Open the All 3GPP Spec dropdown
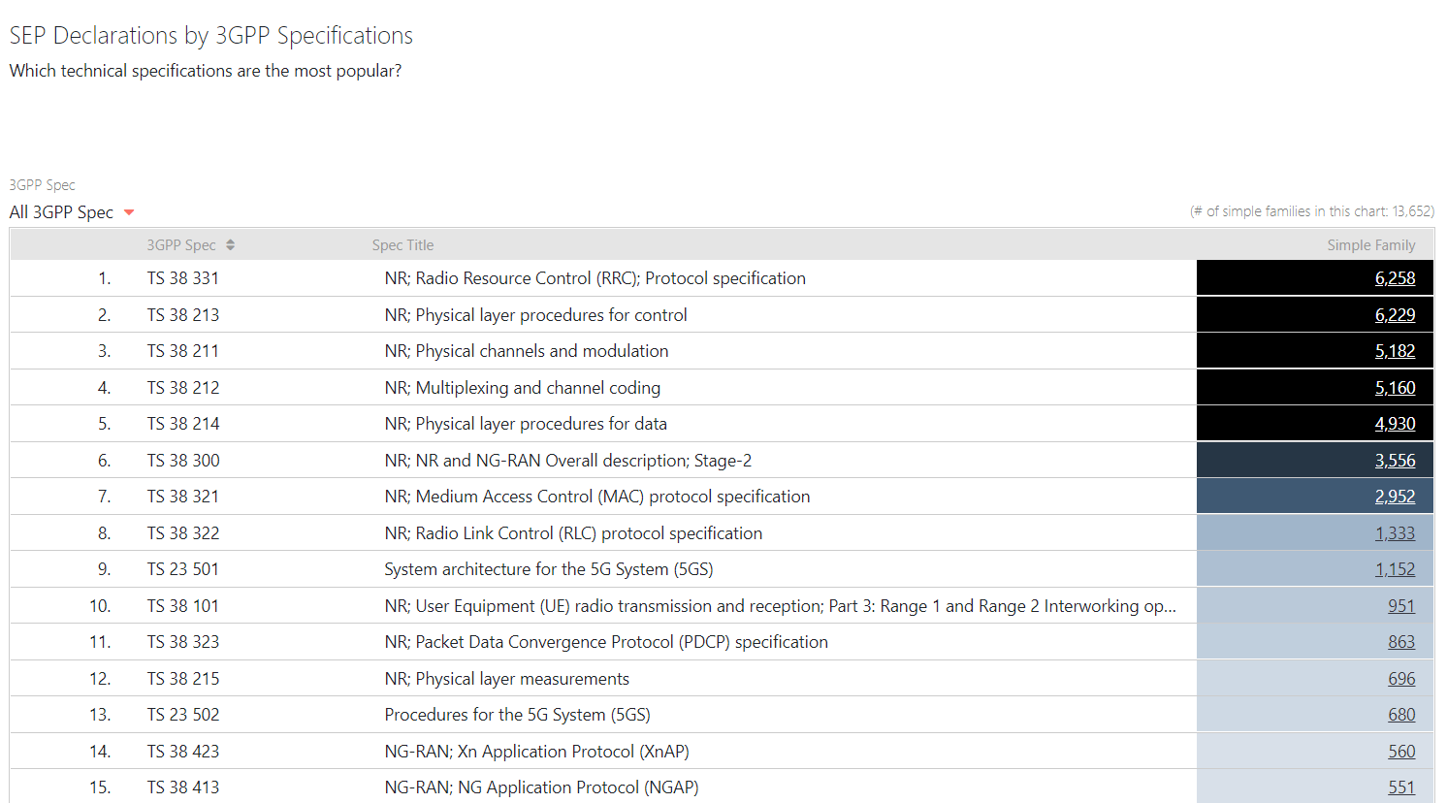 coord(72,212)
